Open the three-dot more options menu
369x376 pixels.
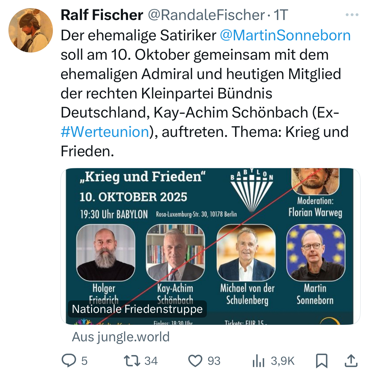point(352,15)
